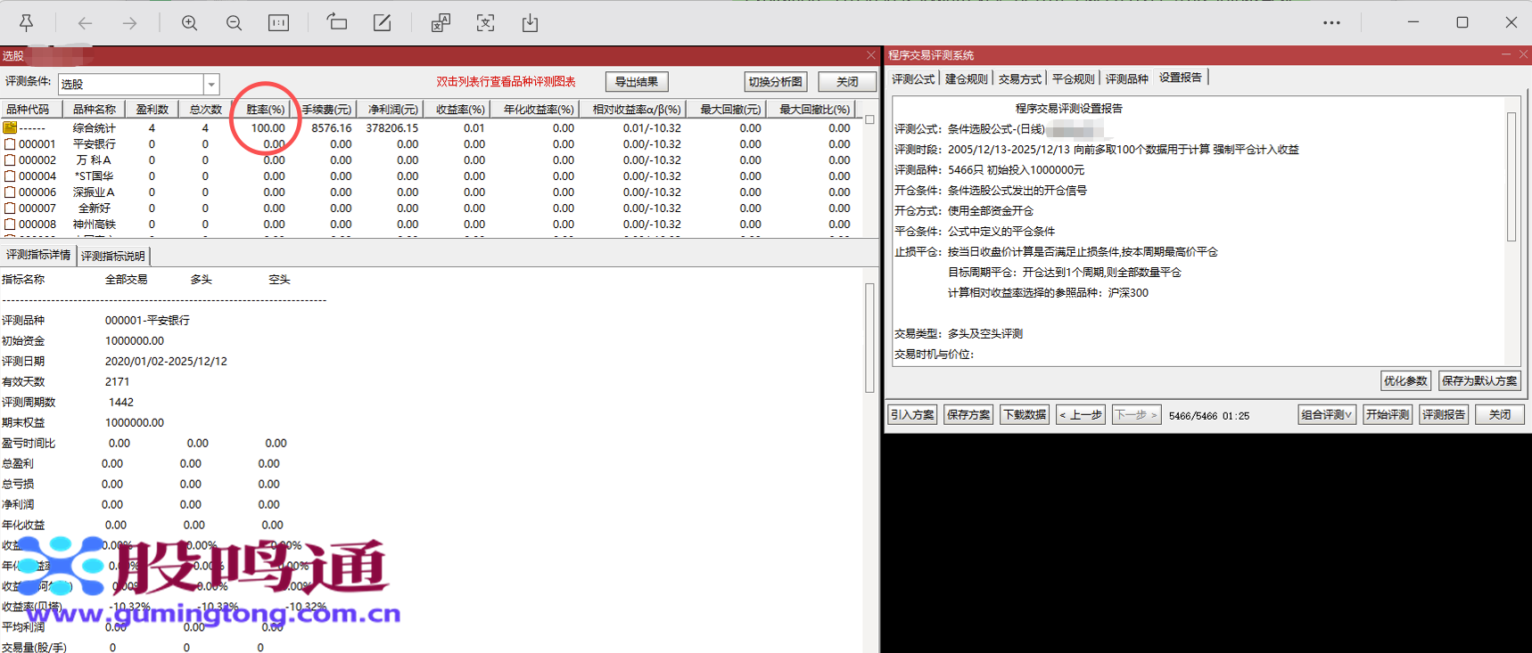The image size is (1532, 653).
Task: Tick the checkbox for 000002 万科A
Action: click(x=10, y=160)
